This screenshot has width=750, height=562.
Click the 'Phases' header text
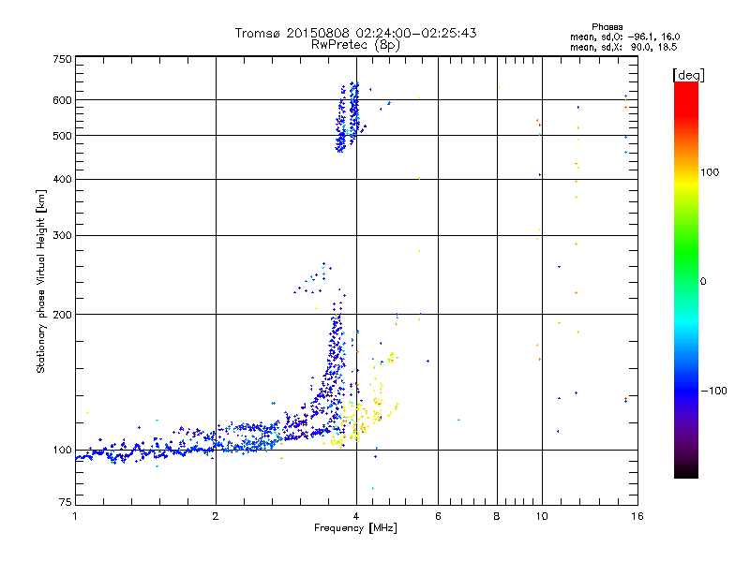point(607,27)
